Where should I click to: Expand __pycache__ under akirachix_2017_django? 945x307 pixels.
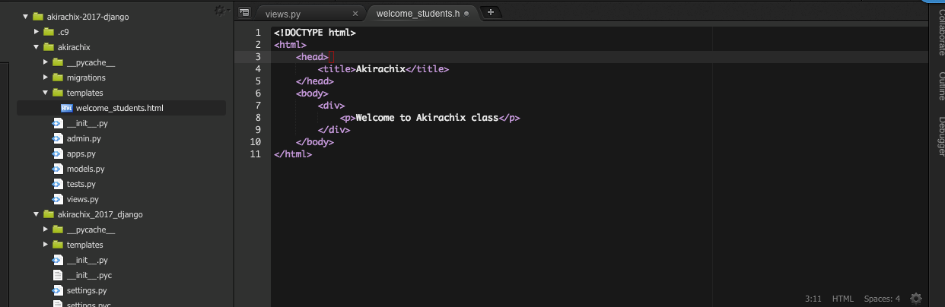pyautogui.click(x=46, y=229)
